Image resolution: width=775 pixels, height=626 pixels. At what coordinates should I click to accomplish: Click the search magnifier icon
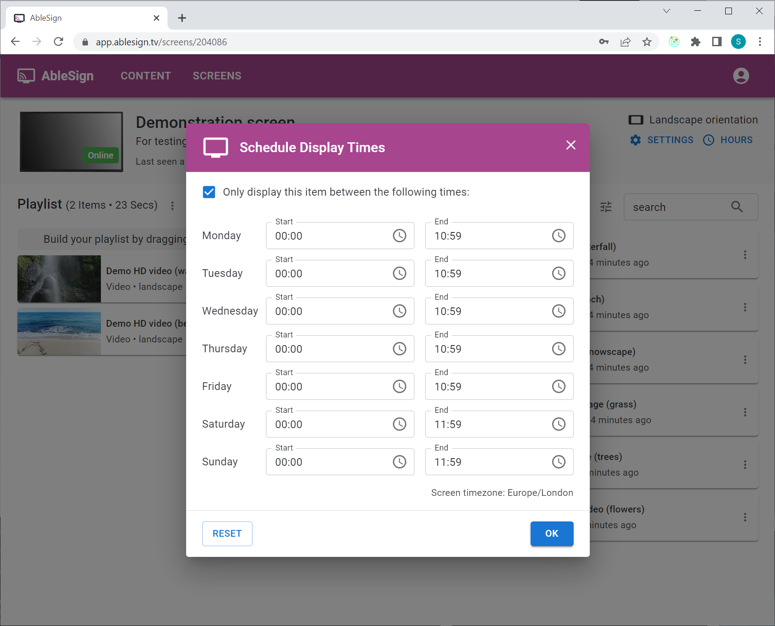point(737,207)
